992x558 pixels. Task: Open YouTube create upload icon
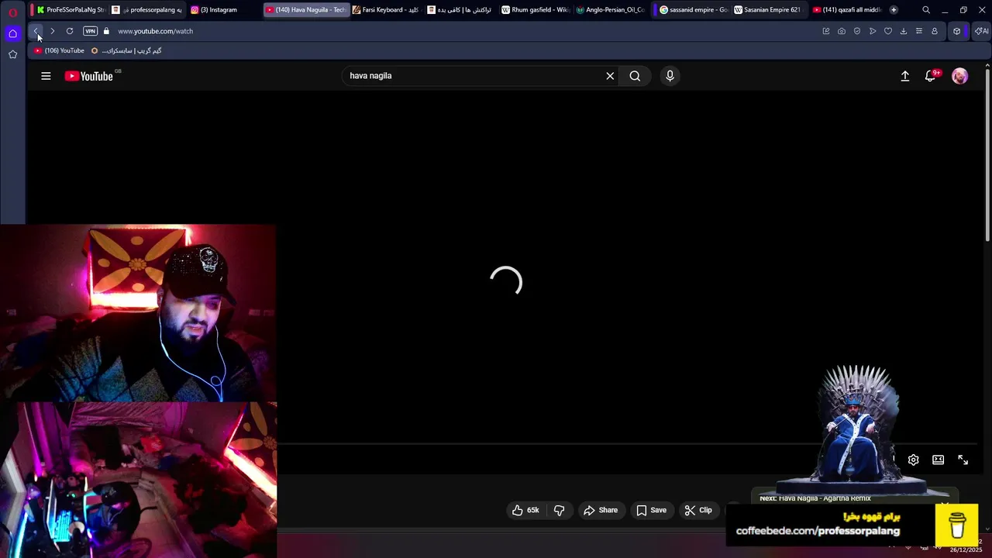pos(904,76)
